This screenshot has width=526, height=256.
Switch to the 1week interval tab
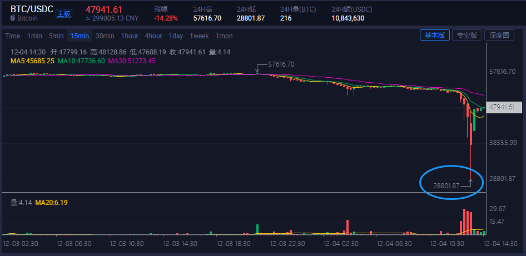(199, 36)
